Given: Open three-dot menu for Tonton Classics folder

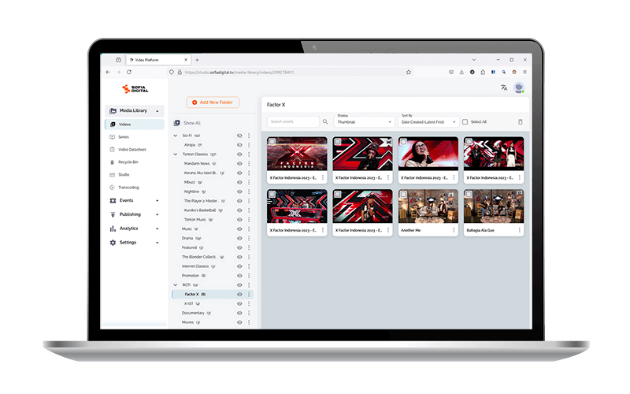Looking at the screenshot, I should pos(249,154).
